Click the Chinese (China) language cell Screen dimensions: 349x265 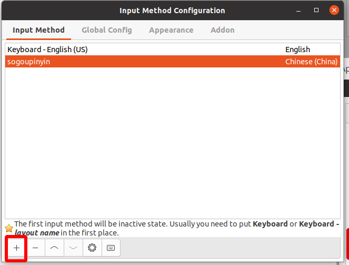click(312, 62)
